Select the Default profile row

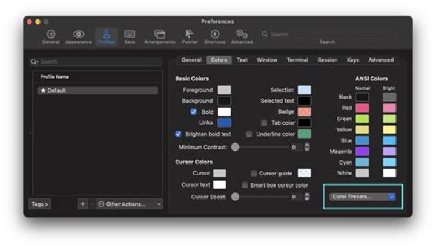97,91
